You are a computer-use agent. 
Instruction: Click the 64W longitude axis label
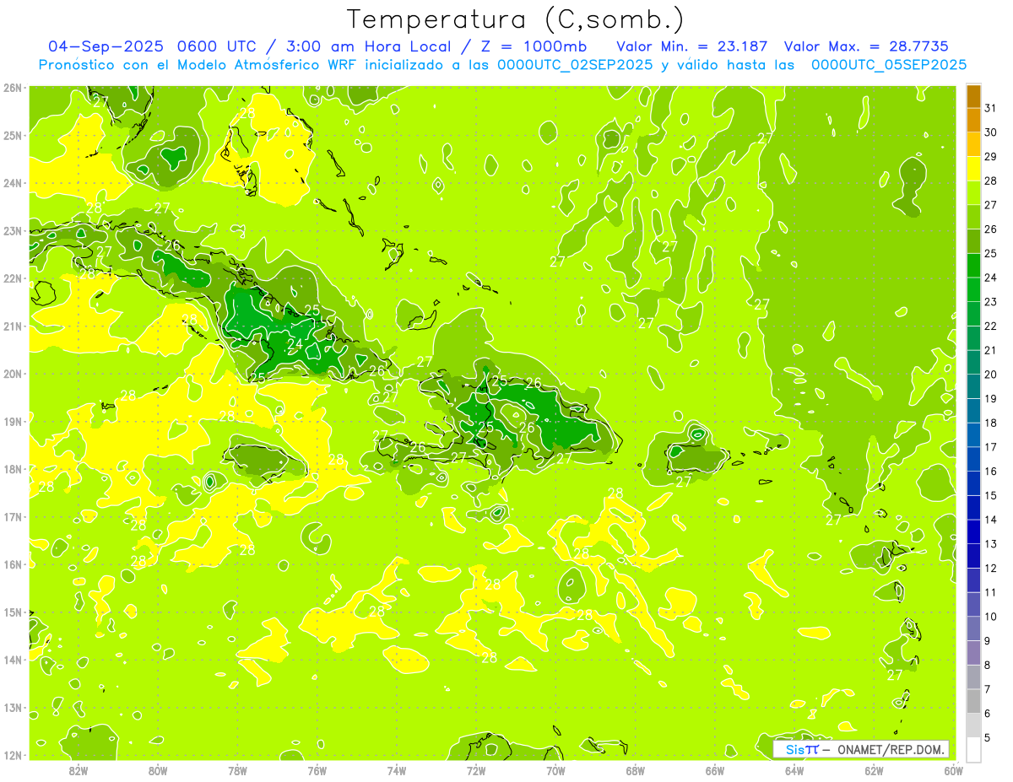[x=794, y=770]
